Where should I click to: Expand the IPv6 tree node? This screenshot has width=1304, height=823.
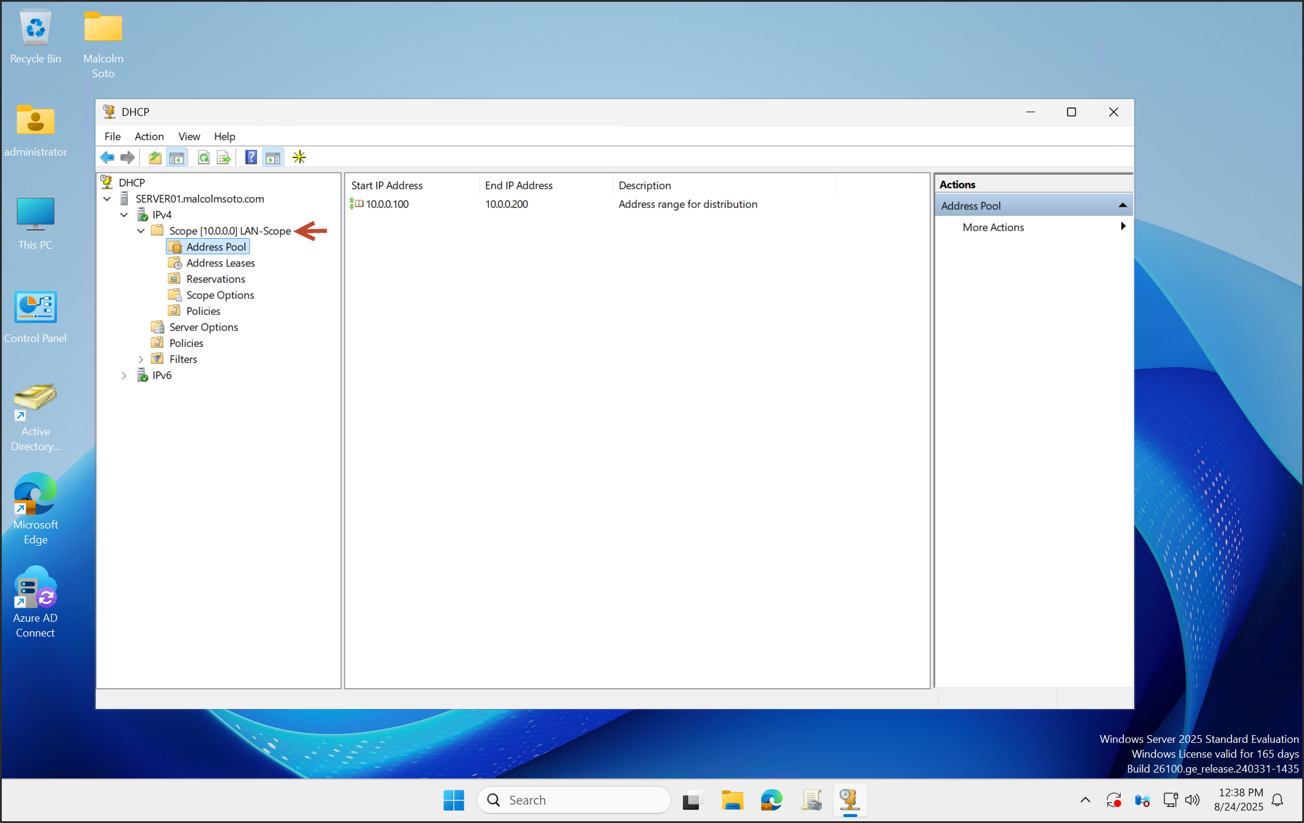coord(124,375)
